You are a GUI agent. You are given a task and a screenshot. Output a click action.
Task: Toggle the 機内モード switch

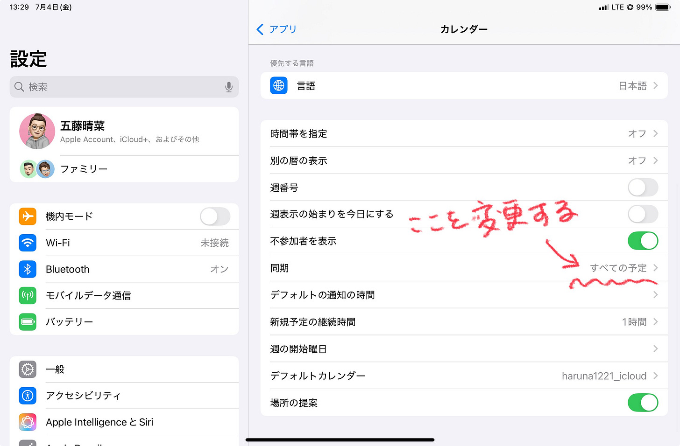215,216
